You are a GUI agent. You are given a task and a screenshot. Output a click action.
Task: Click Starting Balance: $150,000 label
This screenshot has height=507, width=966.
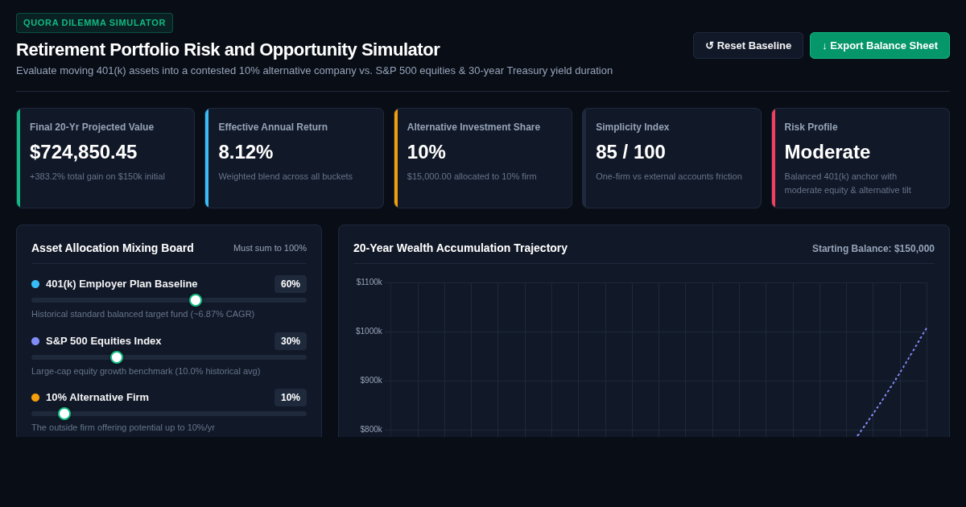[873, 249]
